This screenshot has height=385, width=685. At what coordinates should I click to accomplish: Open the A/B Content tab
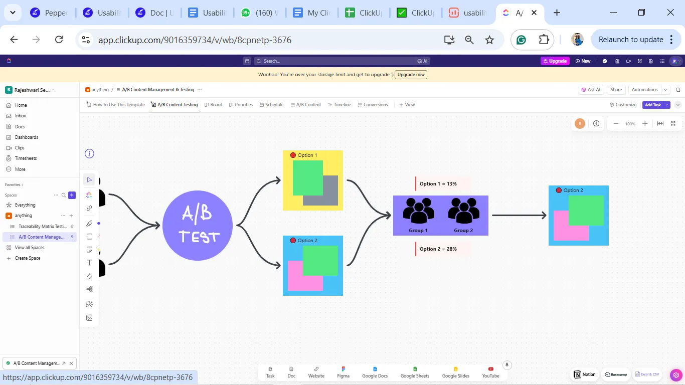[x=305, y=105]
